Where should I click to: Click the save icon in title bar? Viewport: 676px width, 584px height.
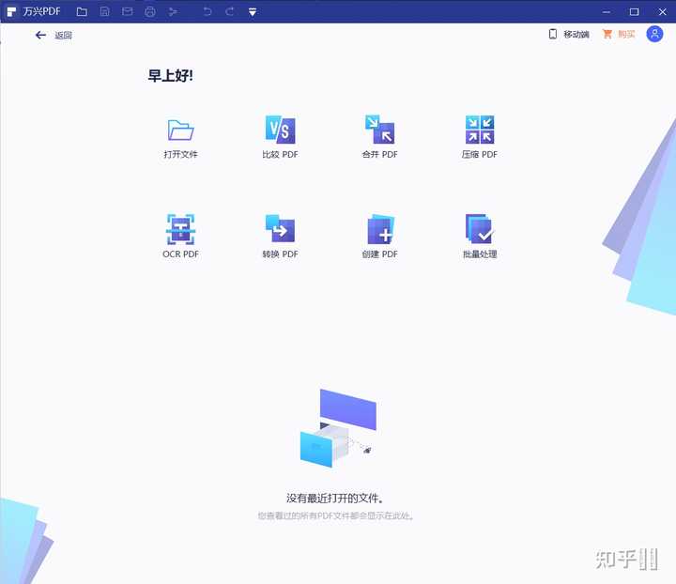tap(105, 11)
